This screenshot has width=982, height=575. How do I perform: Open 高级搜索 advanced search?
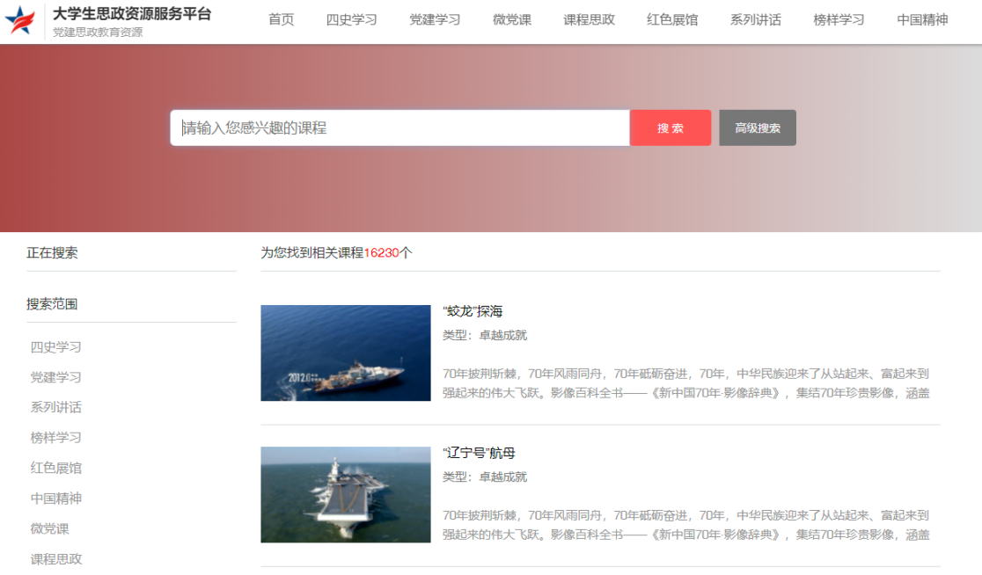[x=757, y=128]
